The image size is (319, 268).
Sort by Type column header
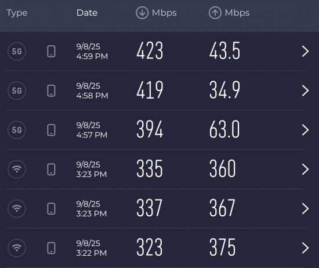(x=17, y=13)
